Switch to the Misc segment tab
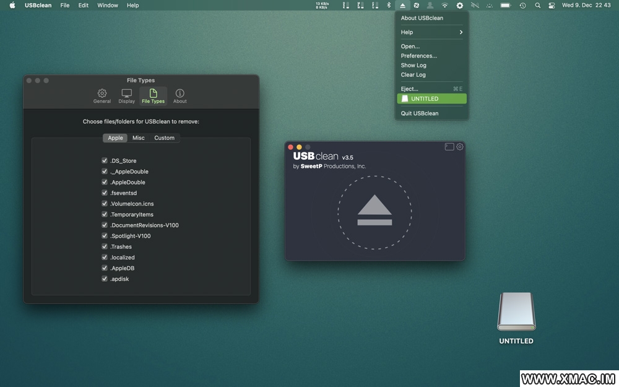Image resolution: width=619 pixels, height=387 pixels. click(139, 138)
